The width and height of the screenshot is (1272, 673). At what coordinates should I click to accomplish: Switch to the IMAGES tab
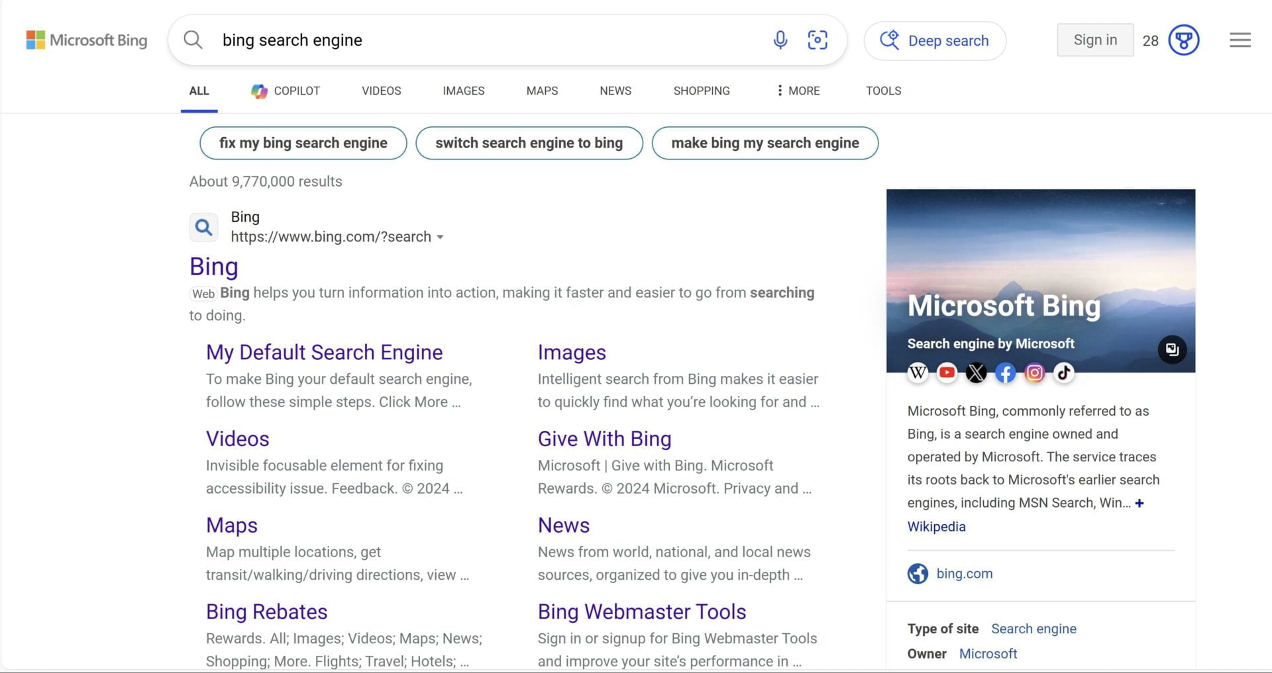click(x=463, y=91)
